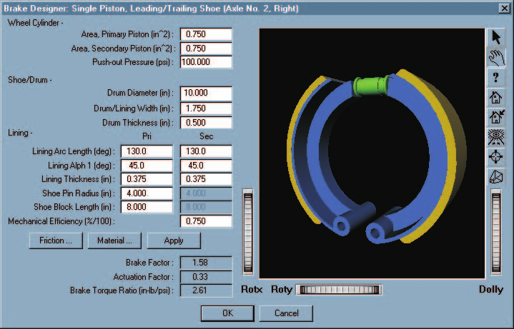This screenshot has height=329, width=514.
Task: Edit primary Shoe Block Length field
Action: 147,207
